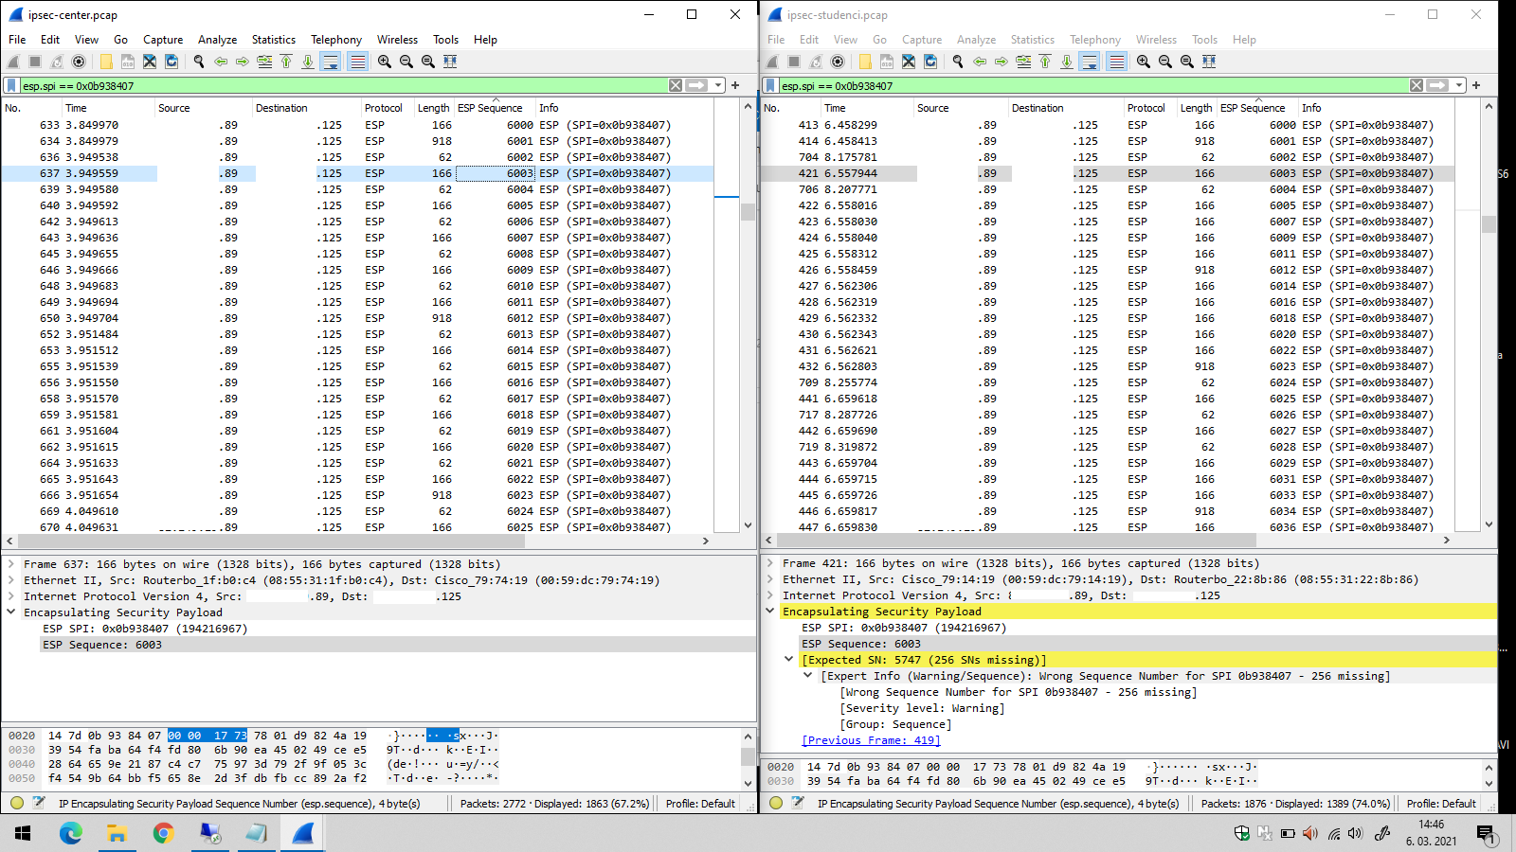Open display filter history dropdown in ipsec-studenci.pcap
Viewport: 1516px width, 852px height.
click(x=1460, y=85)
